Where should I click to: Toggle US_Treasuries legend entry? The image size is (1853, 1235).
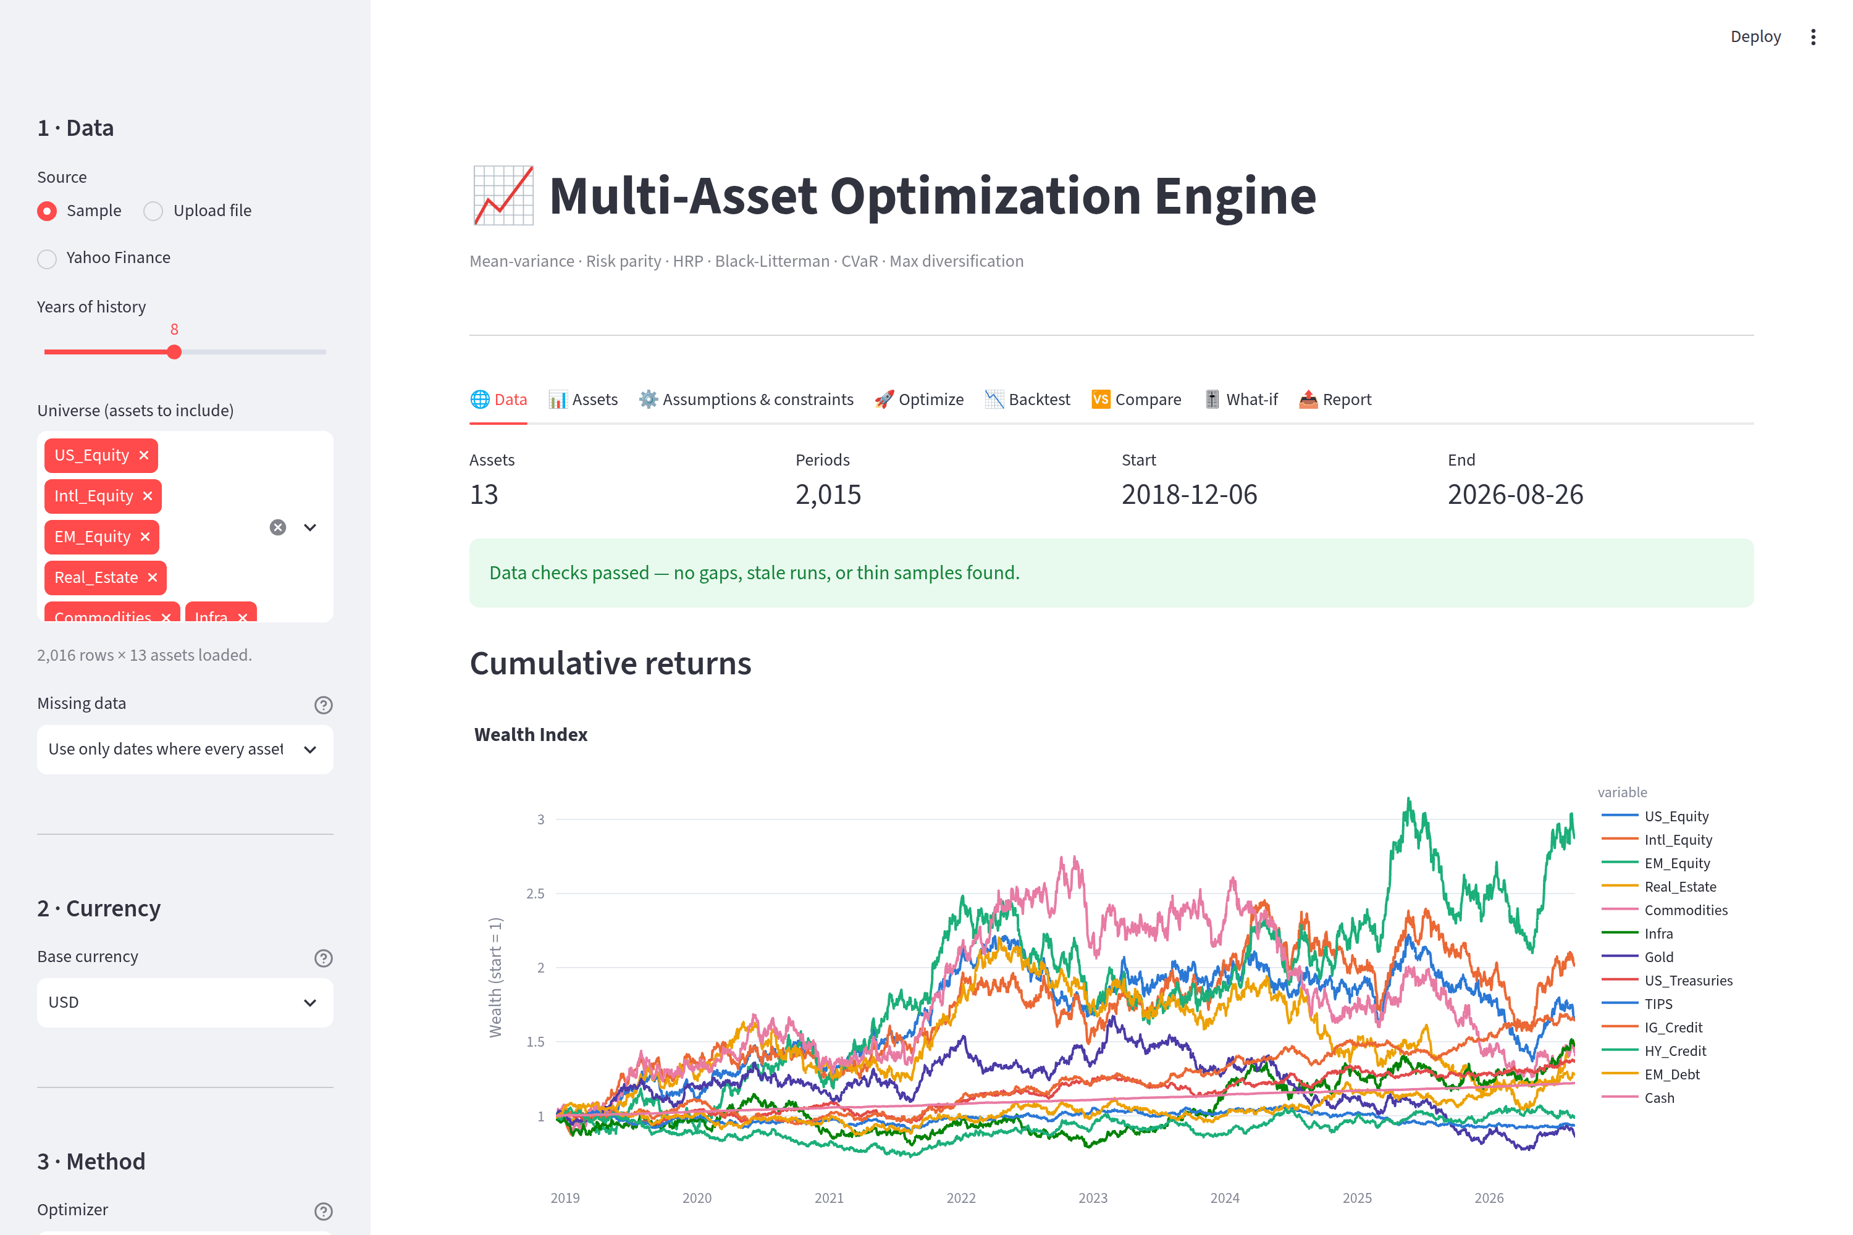pyautogui.click(x=1667, y=981)
